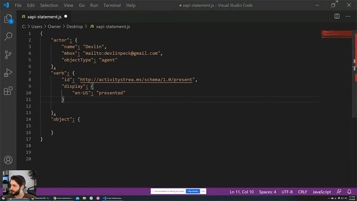This screenshot has height=201, width=357.
Task: Click the Users breadcrumb segment
Action: 37,26
